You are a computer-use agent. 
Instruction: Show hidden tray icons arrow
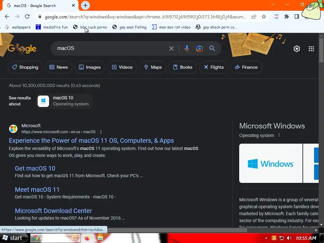click(266, 238)
